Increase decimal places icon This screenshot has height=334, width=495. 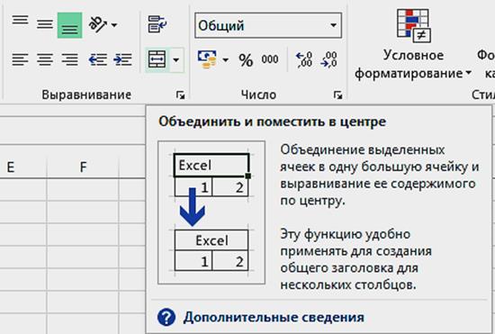click(x=304, y=59)
